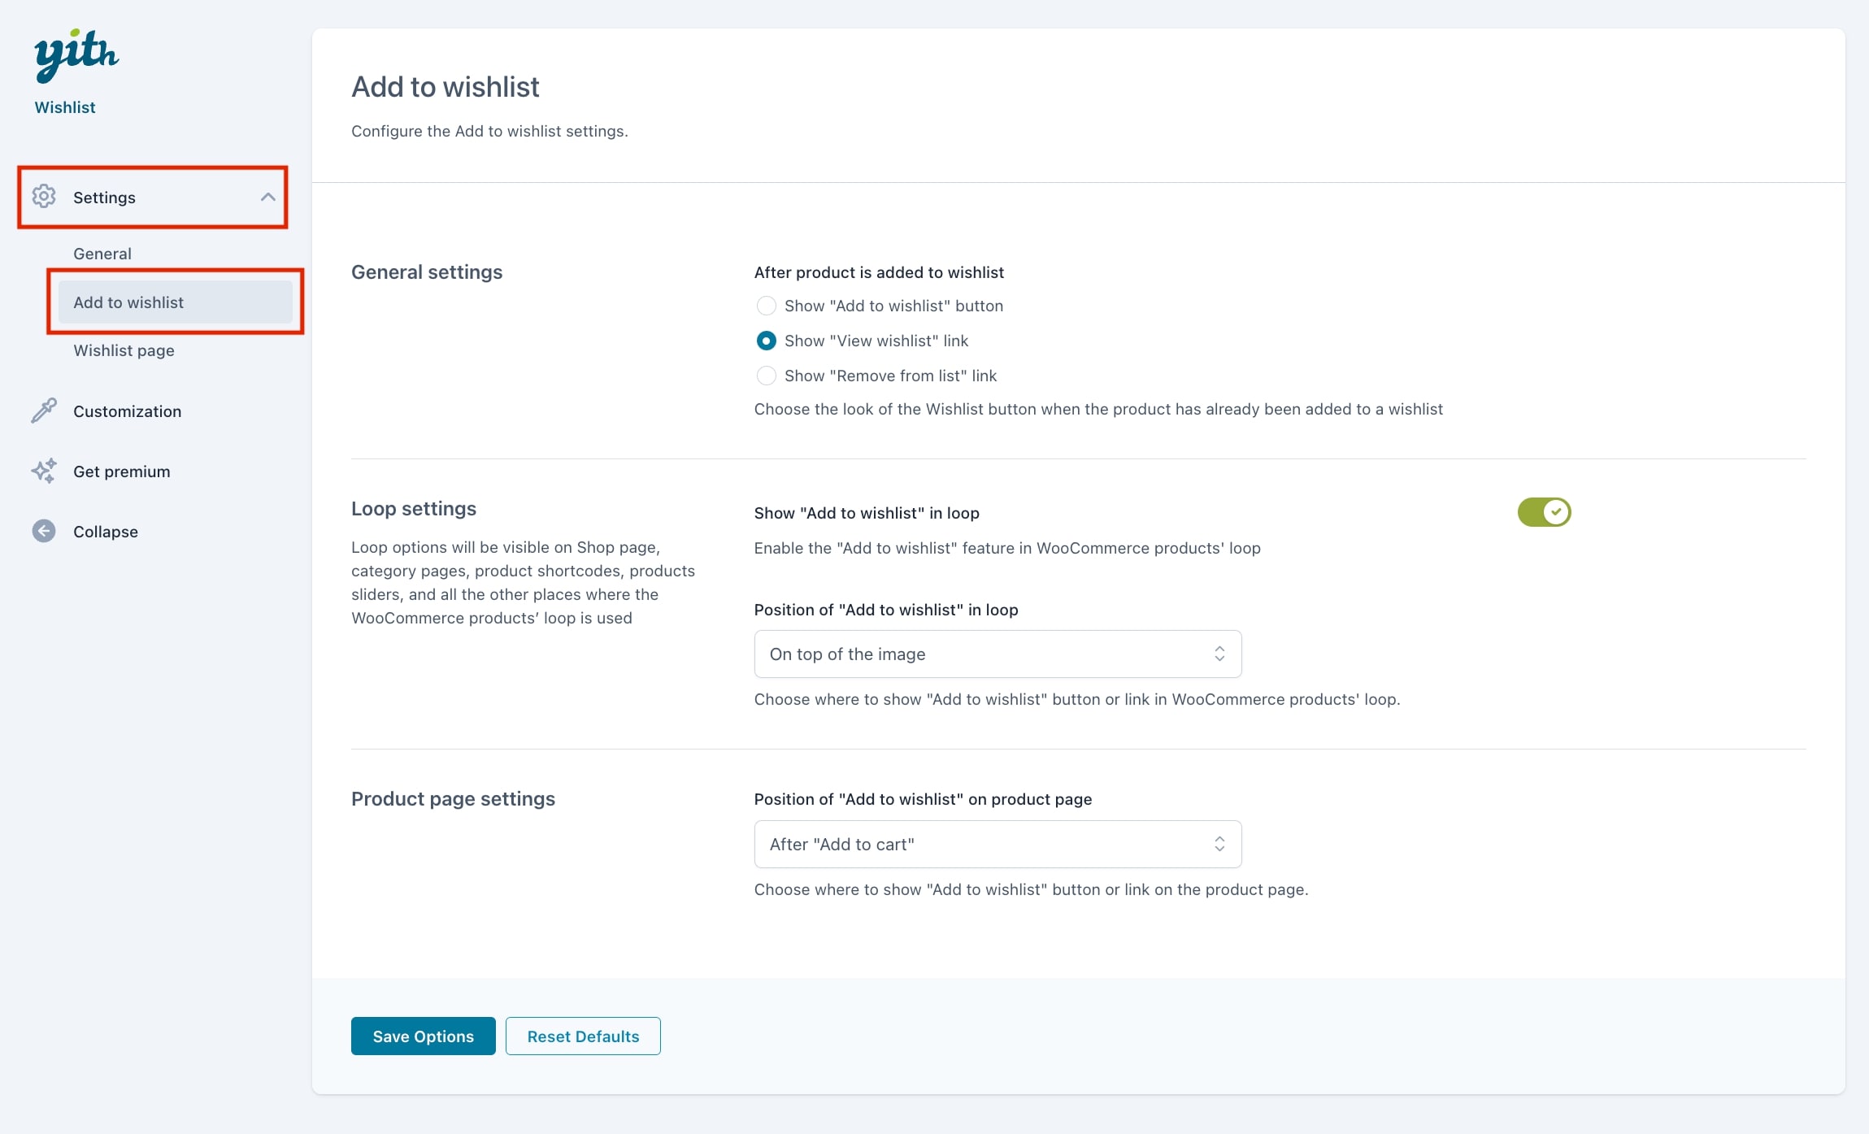Collapse the Settings menu chevron
Screen dimensions: 1869x1134
coord(267,197)
